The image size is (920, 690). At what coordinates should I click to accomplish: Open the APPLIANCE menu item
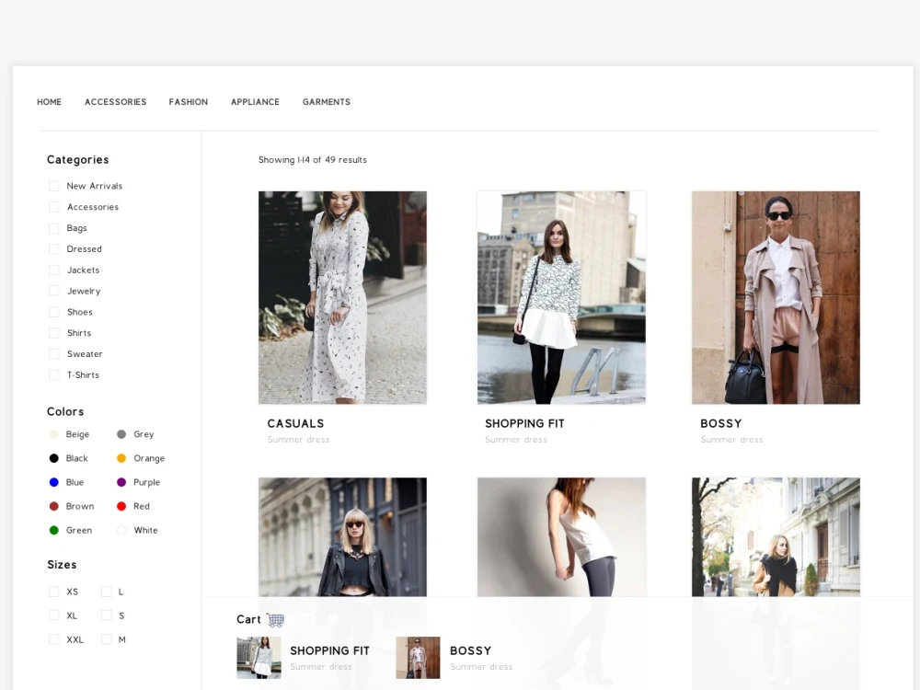click(x=255, y=102)
